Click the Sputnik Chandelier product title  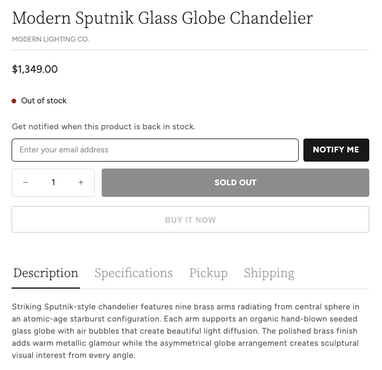click(x=162, y=18)
